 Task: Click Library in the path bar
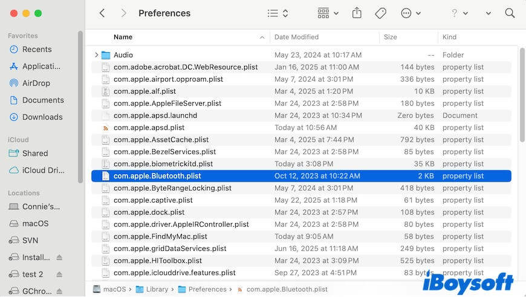(157, 289)
